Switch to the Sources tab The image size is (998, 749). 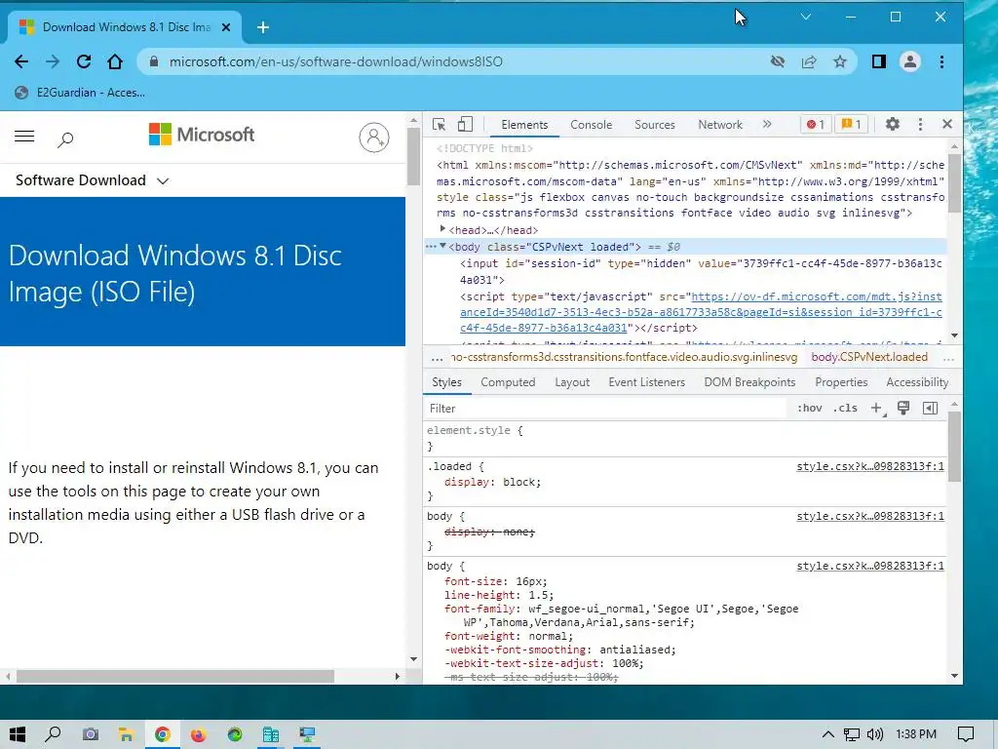[x=654, y=125]
